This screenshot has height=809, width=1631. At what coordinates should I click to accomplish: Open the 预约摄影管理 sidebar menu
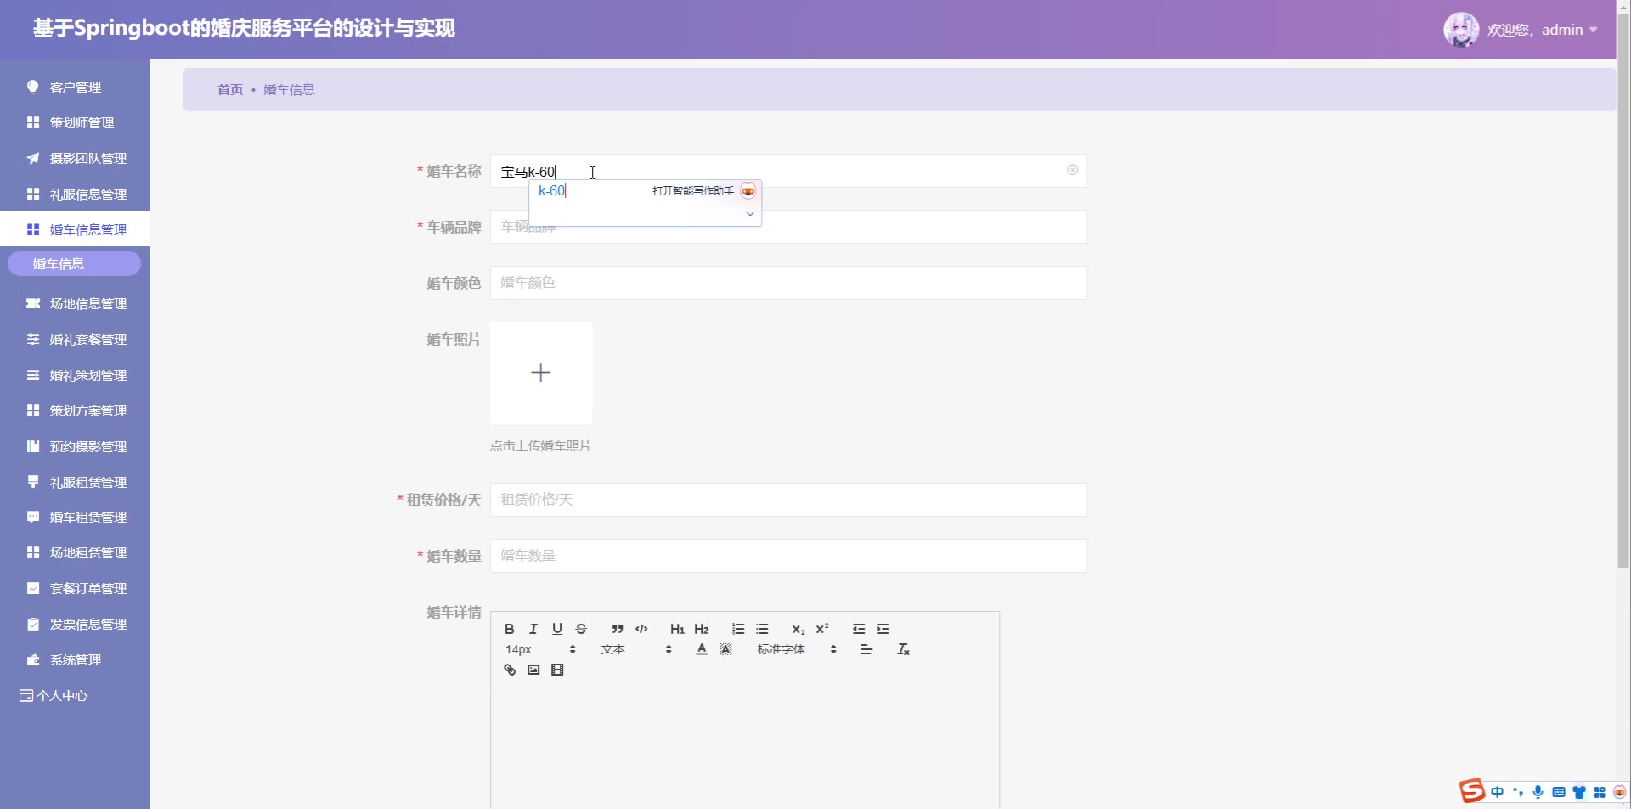75,446
